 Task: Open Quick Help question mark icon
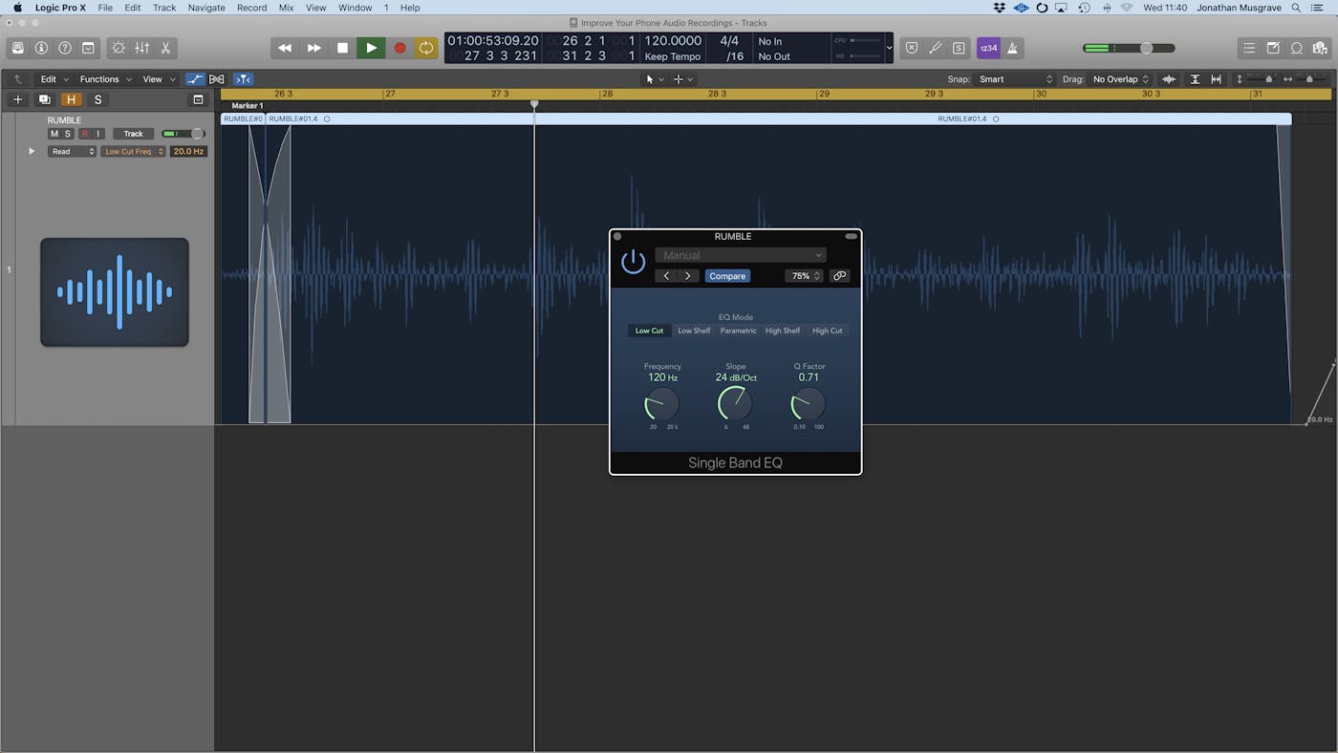tap(65, 48)
